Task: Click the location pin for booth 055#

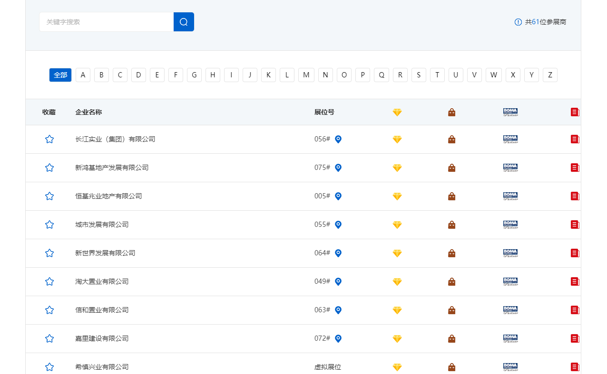Action: pyautogui.click(x=338, y=224)
